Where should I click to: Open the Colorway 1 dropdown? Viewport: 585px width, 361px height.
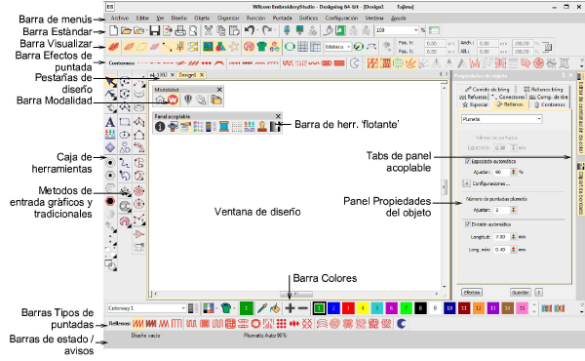click(x=183, y=308)
